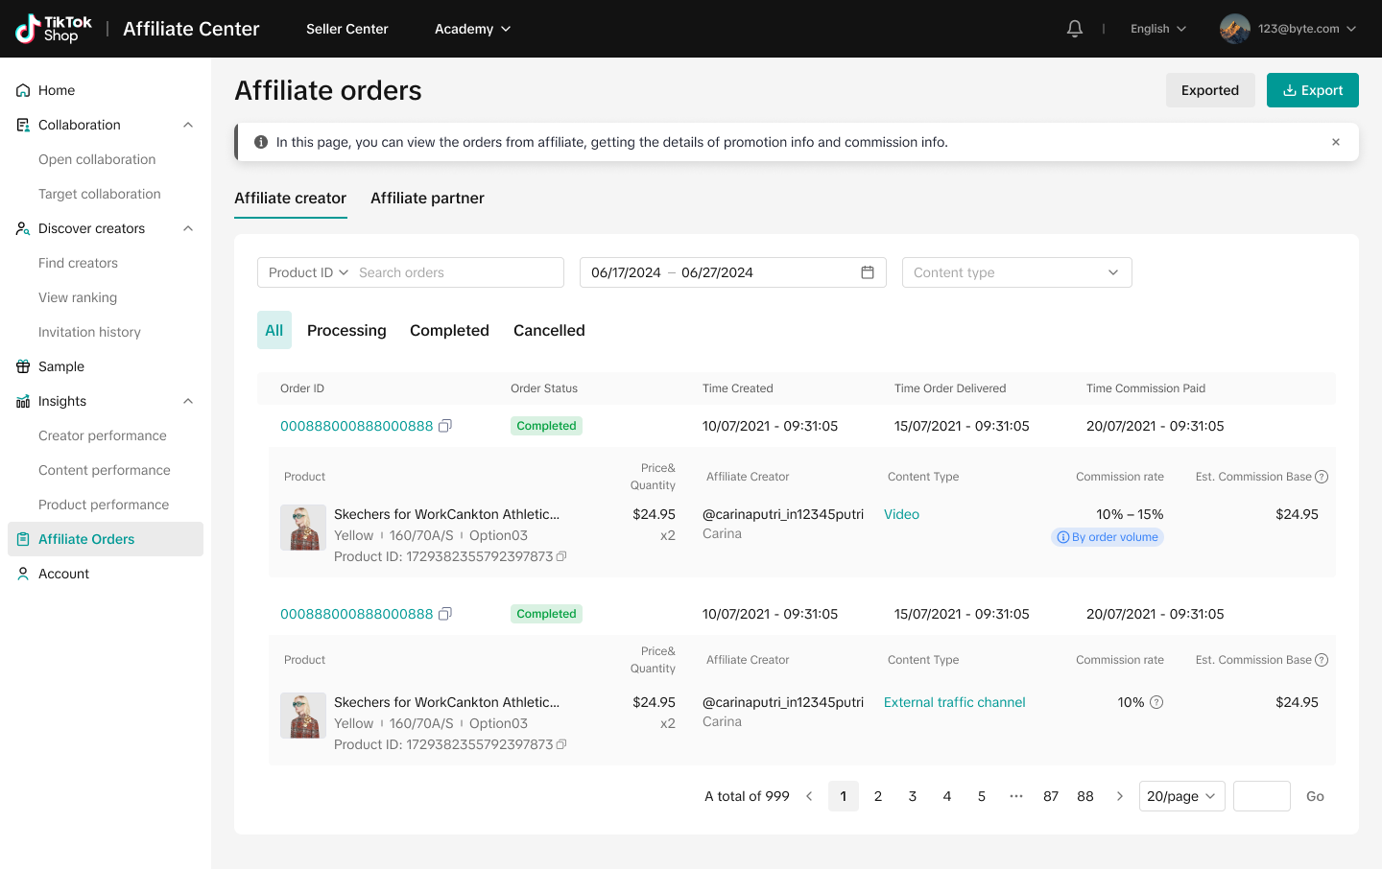Collapse the Collaboration sidebar section

tap(188, 125)
